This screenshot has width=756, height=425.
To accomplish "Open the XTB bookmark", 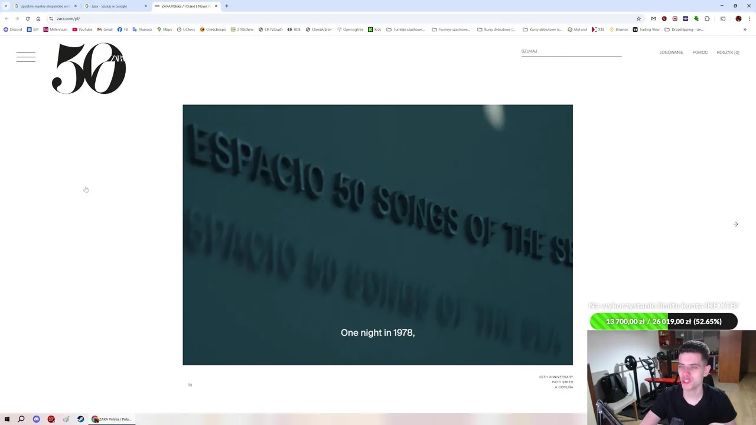I will click(x=598, y=30).
